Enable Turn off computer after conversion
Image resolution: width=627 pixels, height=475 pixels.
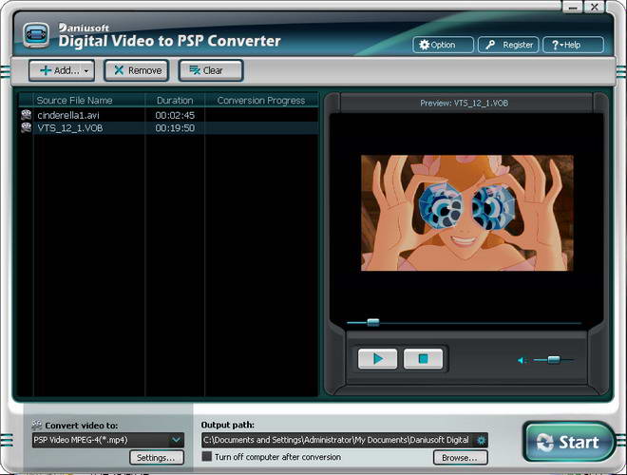pyautogui.click(x=207, y=457)
